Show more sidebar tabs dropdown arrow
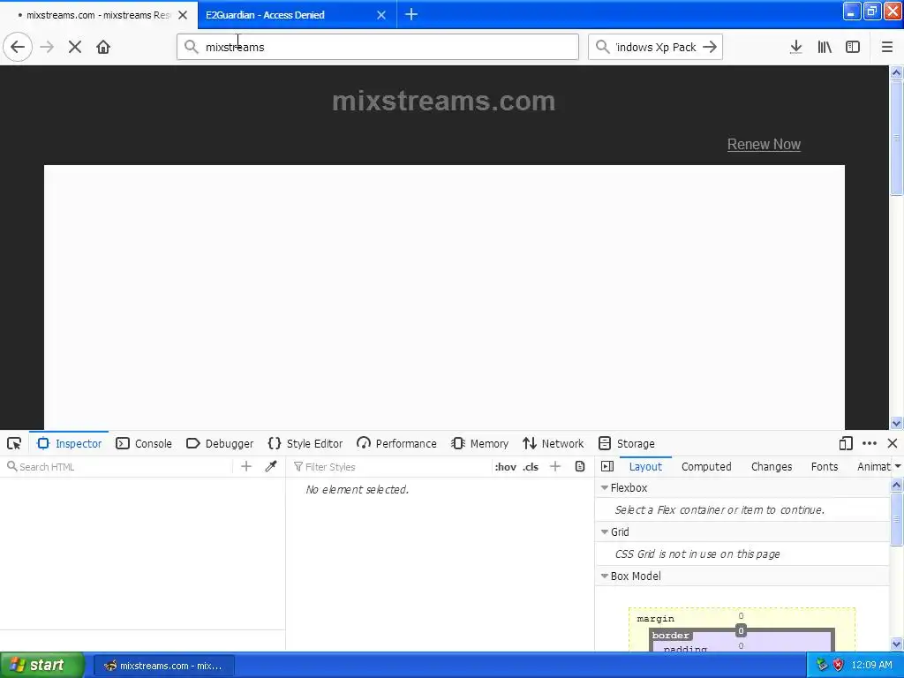 898,466
